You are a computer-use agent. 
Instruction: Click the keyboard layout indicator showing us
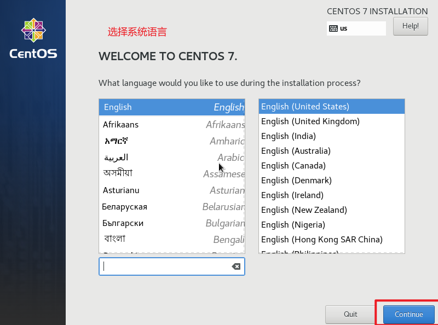tap(356, 28)
